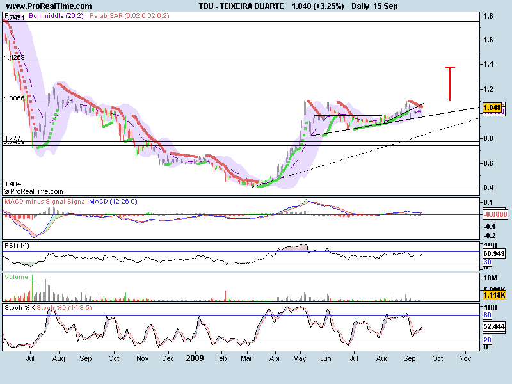Select the blue MACD (12 26 9) legend

113,202
